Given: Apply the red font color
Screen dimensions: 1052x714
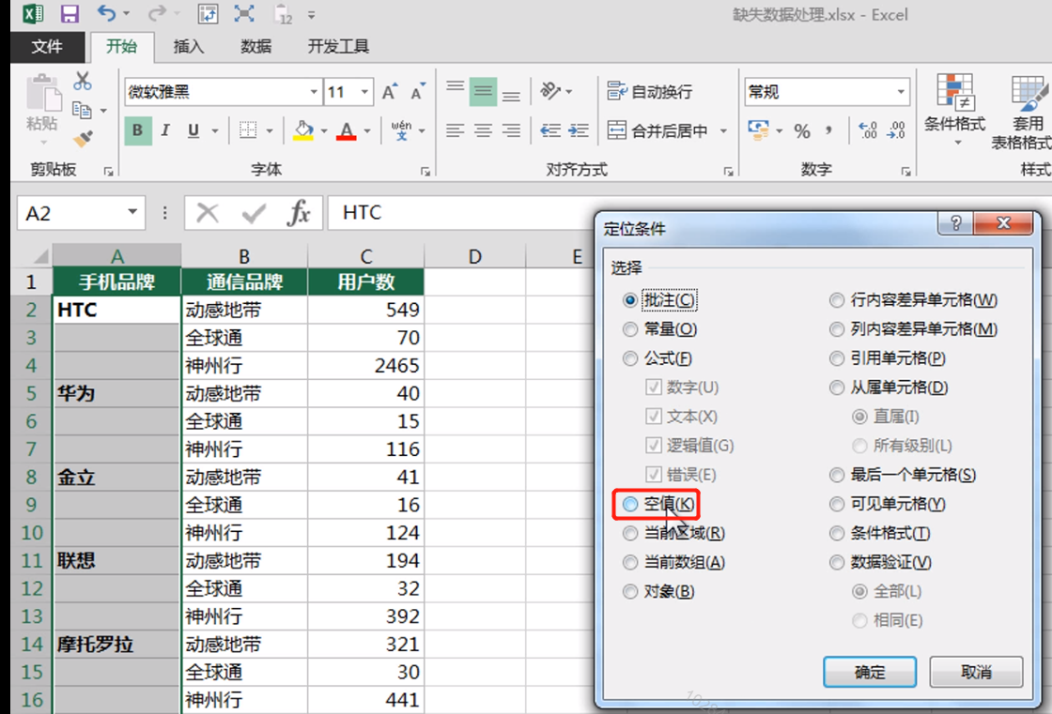Looking at the screenshot, I should tap(346, 130).
